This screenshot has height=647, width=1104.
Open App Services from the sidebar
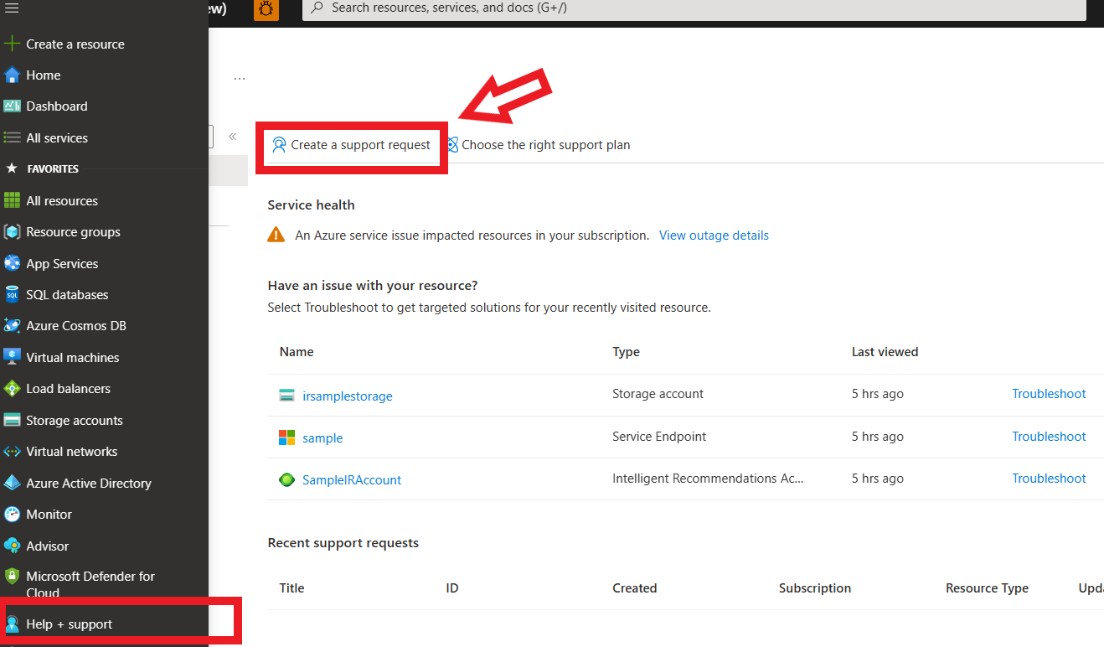60,263
